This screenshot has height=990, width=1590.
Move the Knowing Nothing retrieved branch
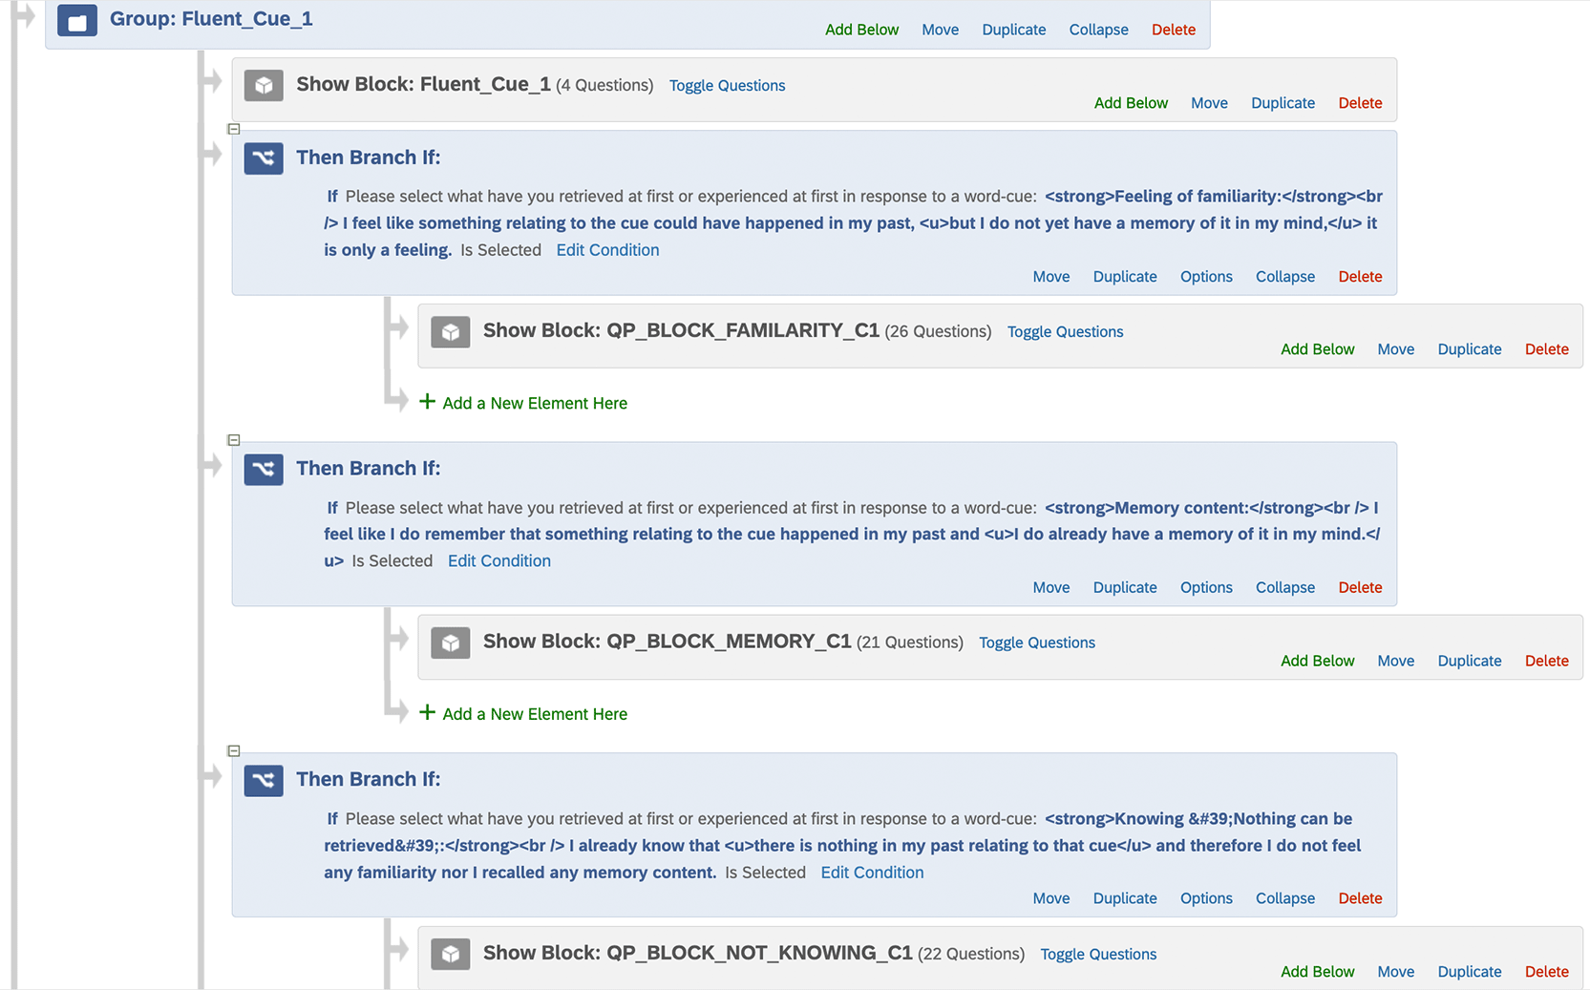(x=1050, y=898)
